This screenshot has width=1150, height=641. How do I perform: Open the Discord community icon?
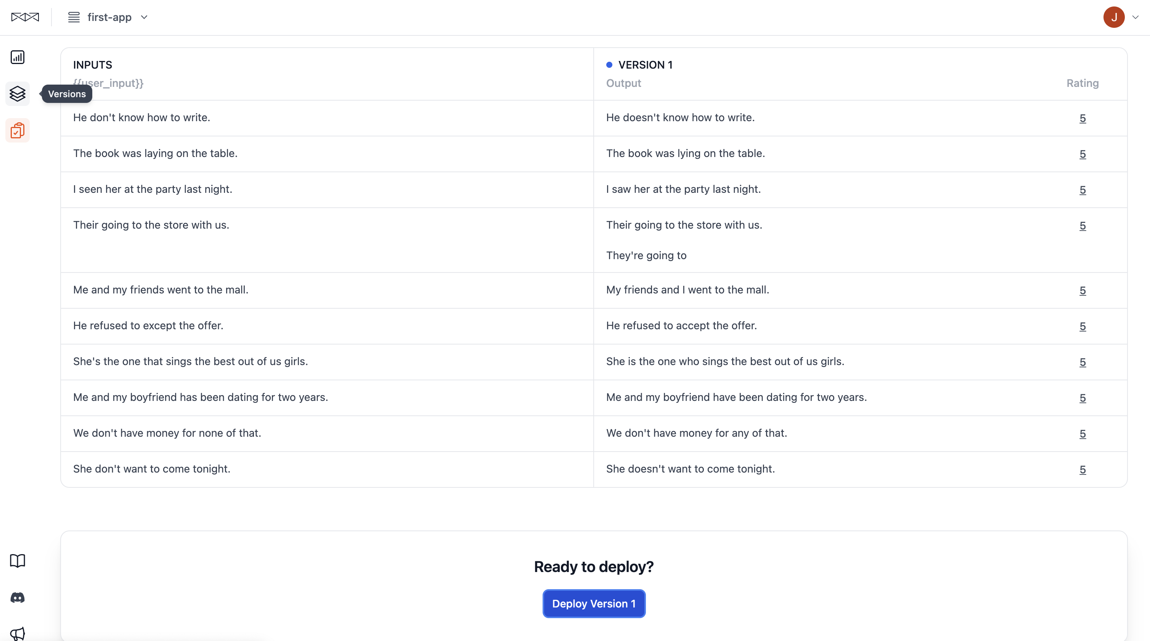(18, 597)
